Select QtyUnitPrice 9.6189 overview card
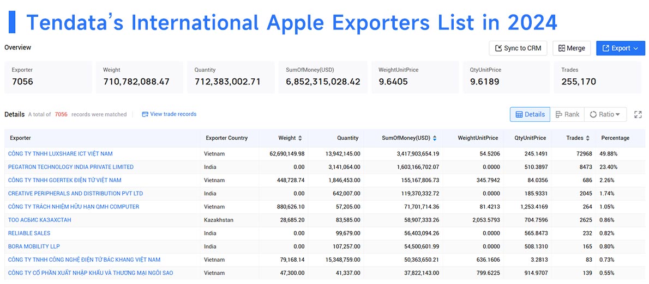649x284 pixels. (507, 77)
